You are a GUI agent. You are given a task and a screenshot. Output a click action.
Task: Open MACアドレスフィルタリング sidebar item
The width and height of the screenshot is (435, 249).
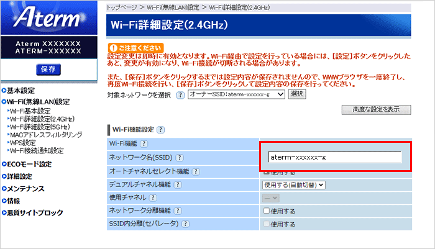tap(45, 134)
